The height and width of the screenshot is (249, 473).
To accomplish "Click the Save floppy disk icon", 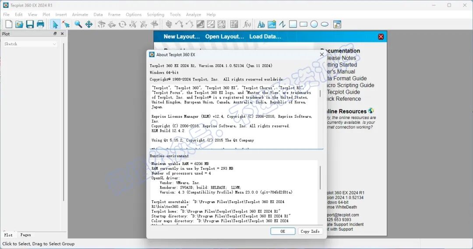I will coord(30,24).
